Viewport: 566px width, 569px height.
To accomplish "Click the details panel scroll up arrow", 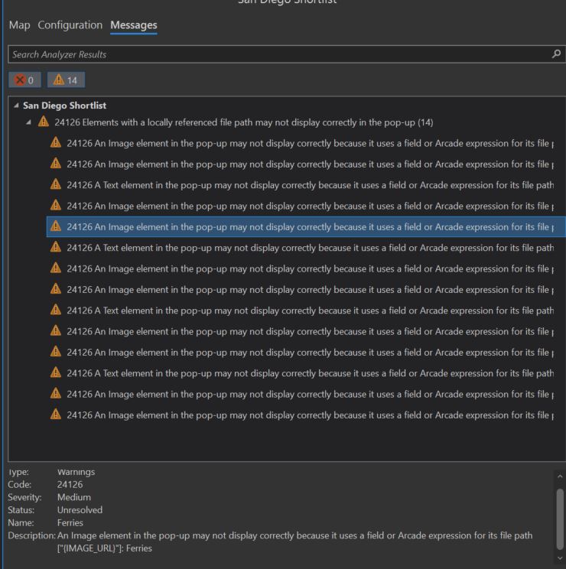I will (559, 476).
